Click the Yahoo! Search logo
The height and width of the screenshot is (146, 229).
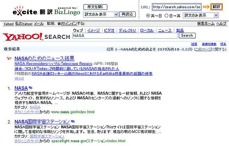click(36, 36)
